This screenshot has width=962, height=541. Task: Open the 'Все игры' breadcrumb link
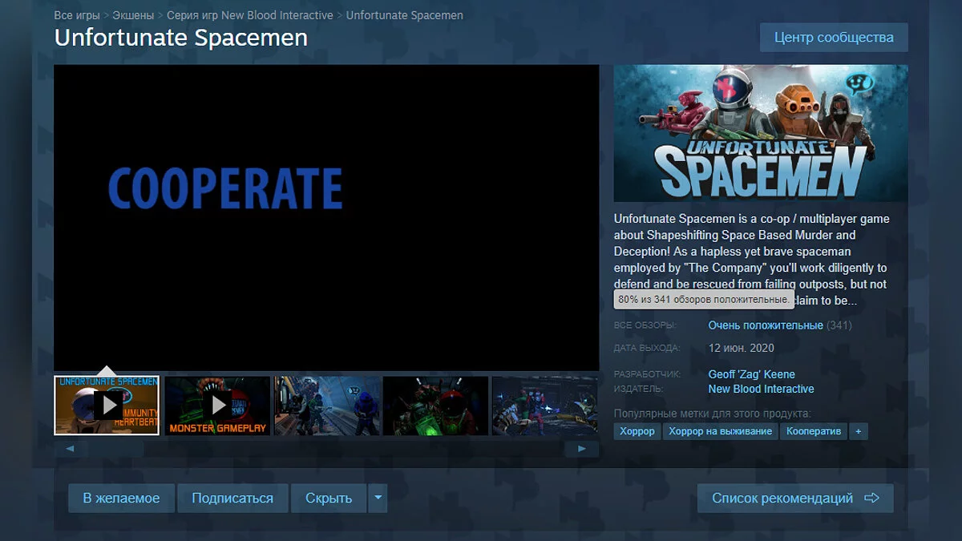point(77,15)
